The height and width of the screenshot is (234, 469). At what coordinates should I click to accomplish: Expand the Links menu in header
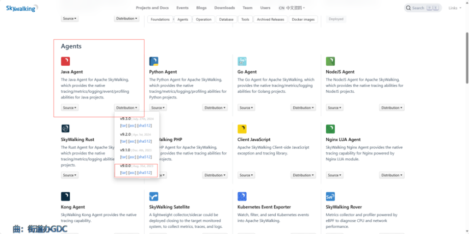[455, 8]
